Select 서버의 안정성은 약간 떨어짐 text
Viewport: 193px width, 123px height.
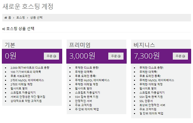click(x=28, y=97)
